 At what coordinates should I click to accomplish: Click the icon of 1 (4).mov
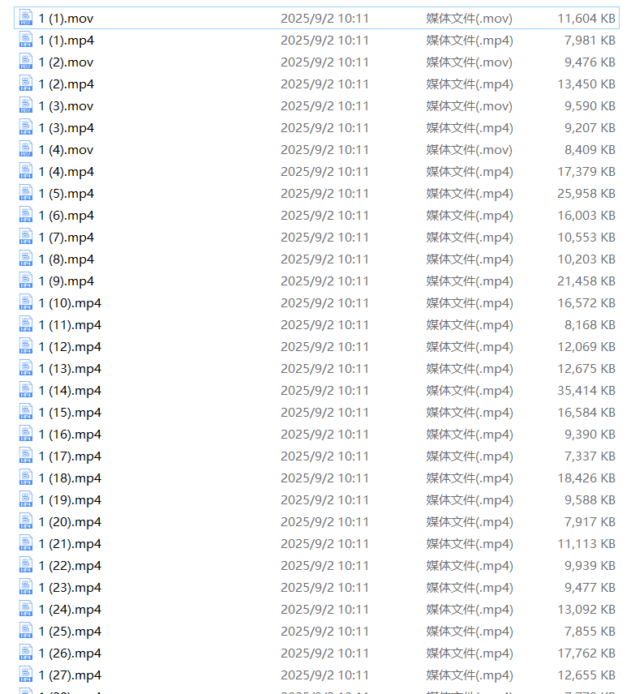coord(25,149)
